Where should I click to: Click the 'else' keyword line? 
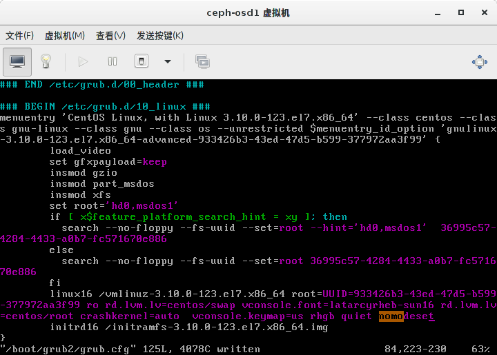62,250
